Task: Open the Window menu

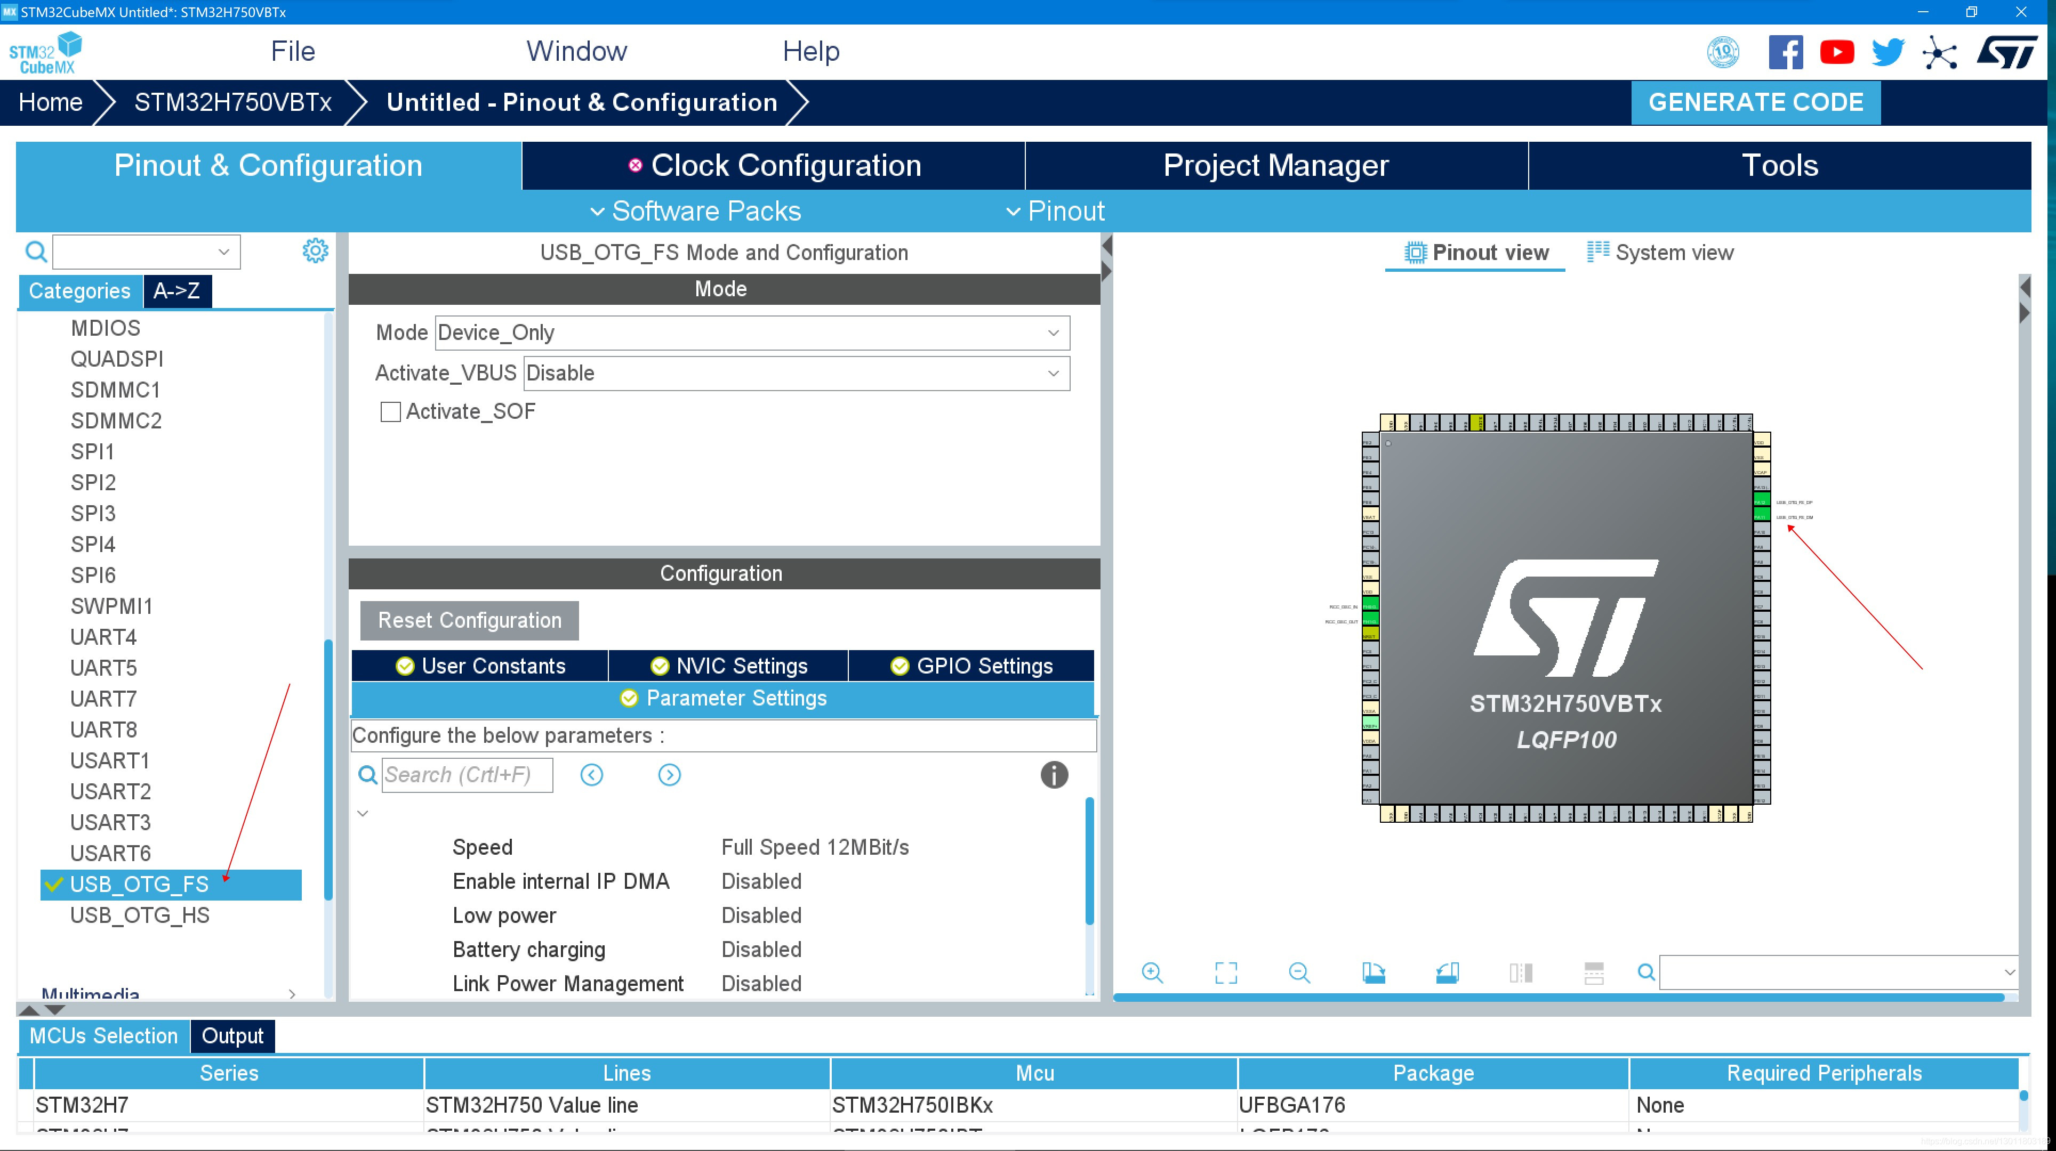Action: click(576, 52)
